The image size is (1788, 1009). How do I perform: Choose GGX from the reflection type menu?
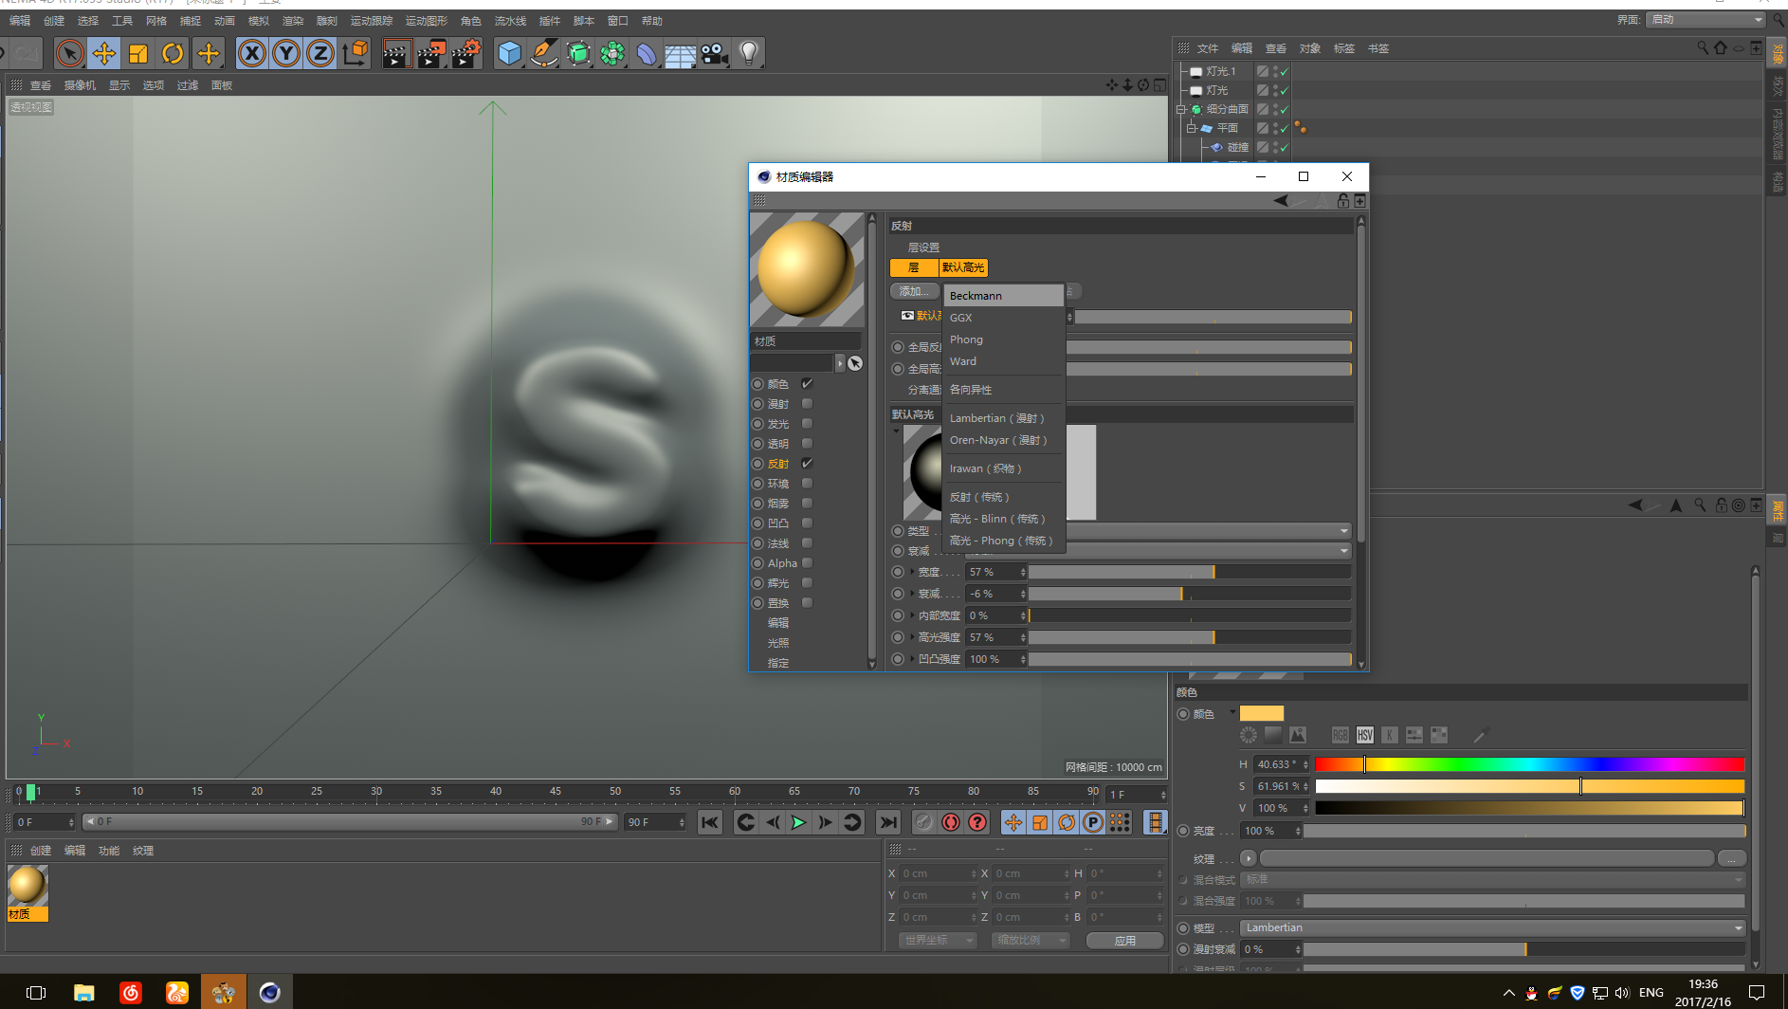click(1004, 318)
